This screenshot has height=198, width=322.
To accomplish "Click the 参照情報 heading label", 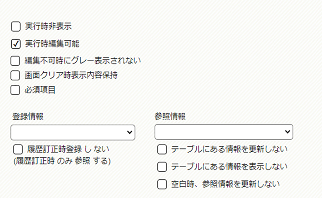I will coord(170,116).
